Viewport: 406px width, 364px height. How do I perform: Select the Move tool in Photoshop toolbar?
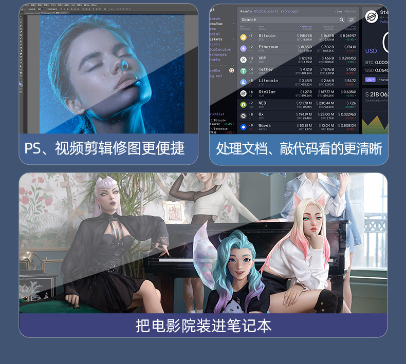click(x=21, y=16)
